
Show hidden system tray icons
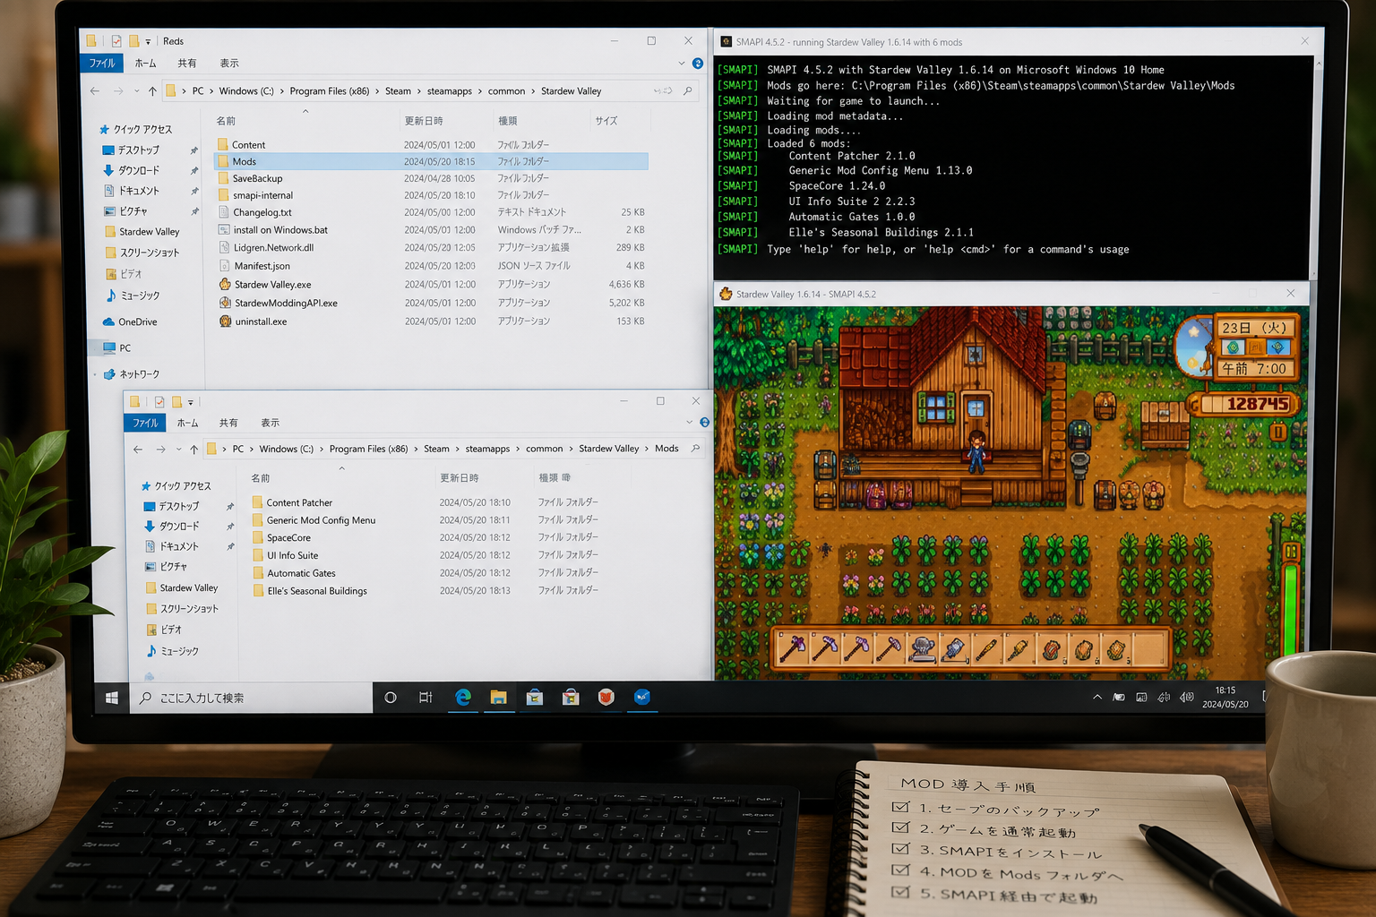(1097, 698)
